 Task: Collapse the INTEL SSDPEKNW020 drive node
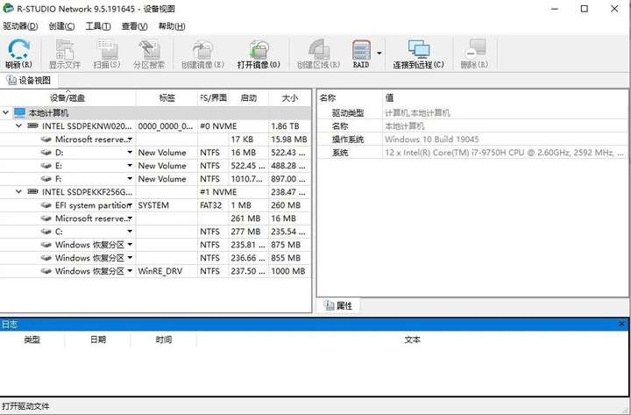coord(20,126)
